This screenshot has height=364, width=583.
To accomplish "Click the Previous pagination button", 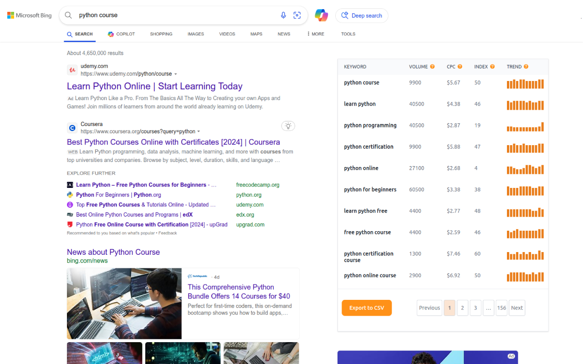I will click(x=430, y=308).
